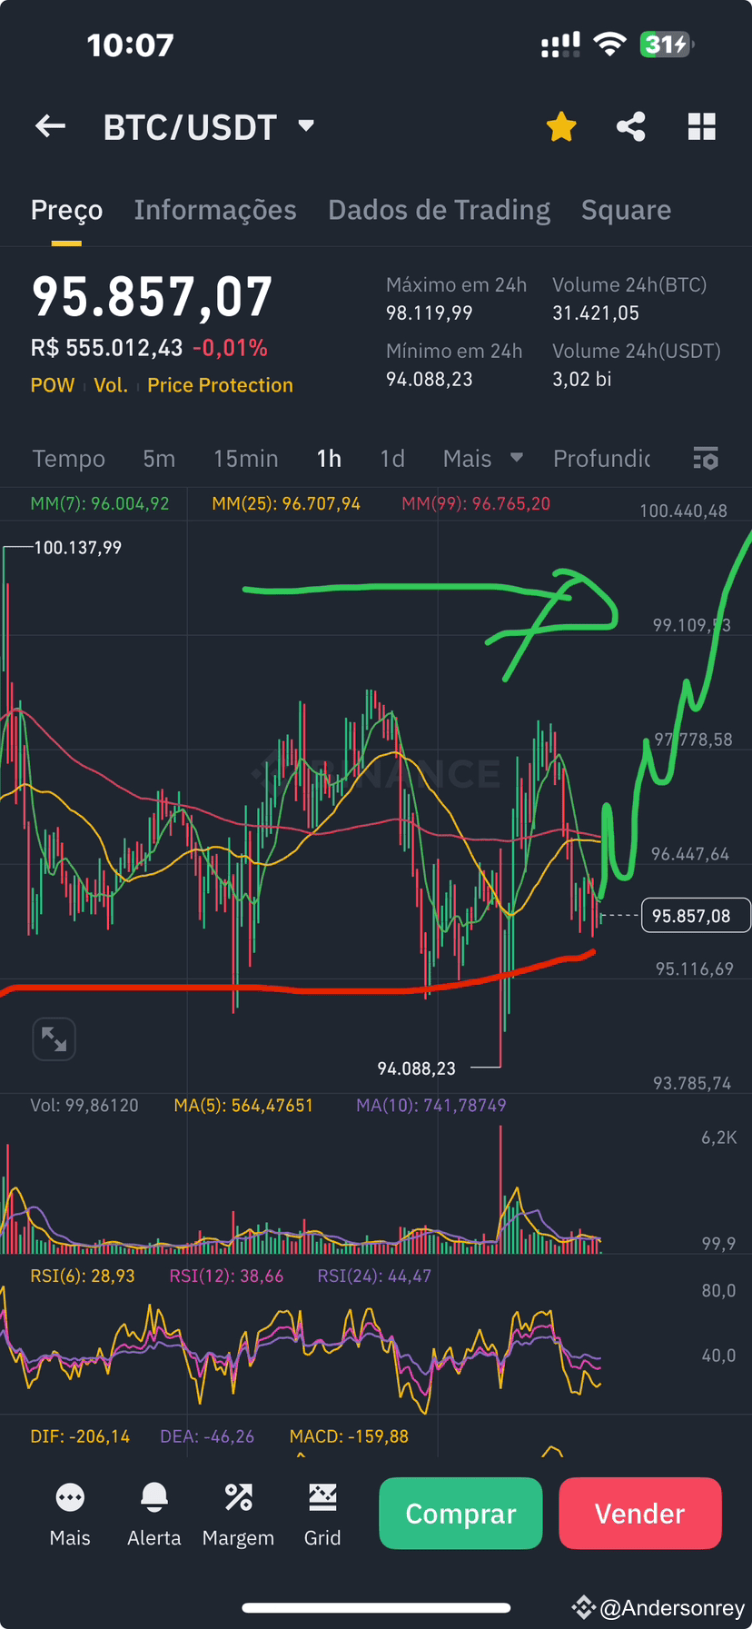Tap the RSI(6): 28,93 label
This screenshot has height=1629, width=752.
point(83,1276)
